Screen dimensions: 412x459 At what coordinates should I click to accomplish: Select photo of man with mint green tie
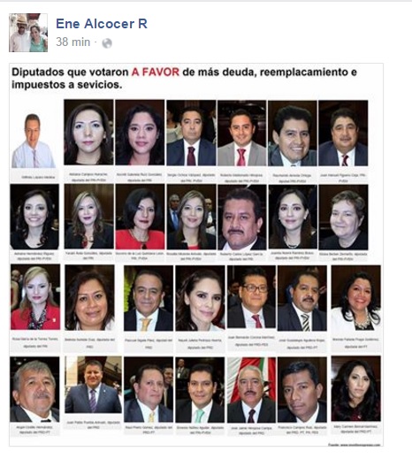click(x=200, y=390)
